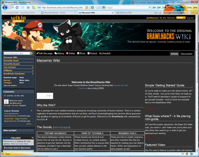Open MeowMix Boards sidebar link
The width and height of the screenshot is (199, 157).
pyautogui.click(x=11, y=64)
